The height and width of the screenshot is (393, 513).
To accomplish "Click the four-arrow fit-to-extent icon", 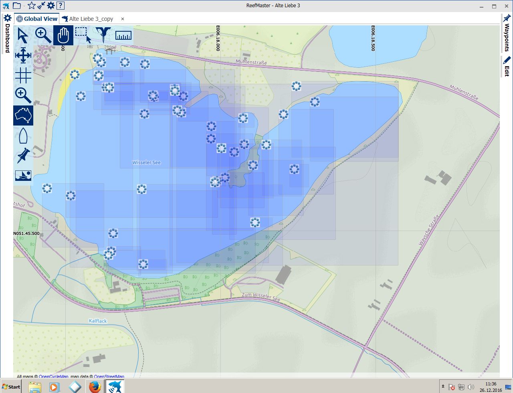I will tap(23, 55).
